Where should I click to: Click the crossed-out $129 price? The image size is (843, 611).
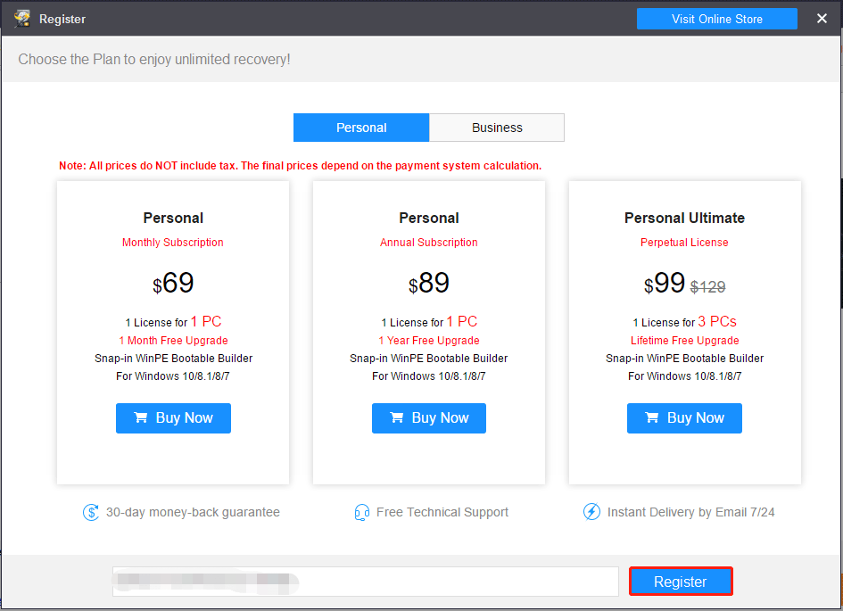(708, 287)
